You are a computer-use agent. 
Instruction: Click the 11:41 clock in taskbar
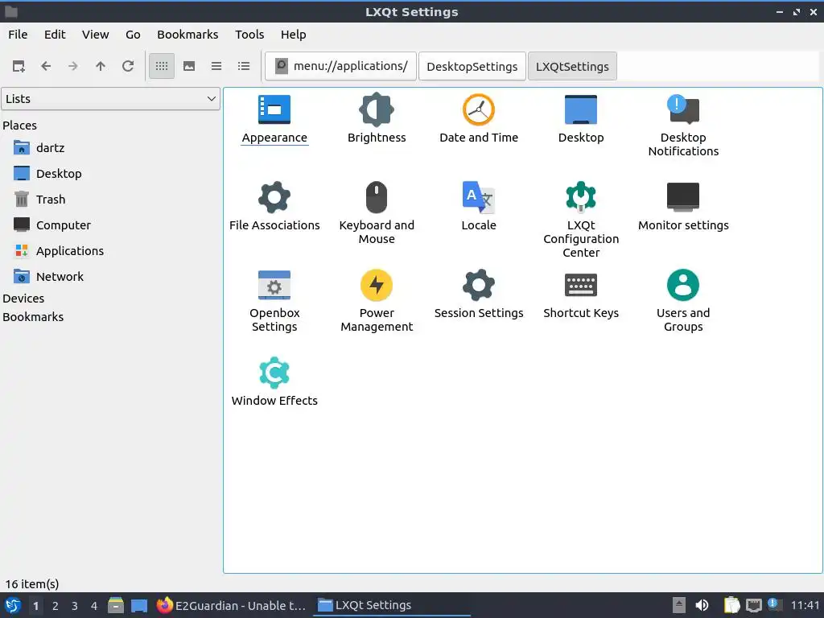point(805,605)
